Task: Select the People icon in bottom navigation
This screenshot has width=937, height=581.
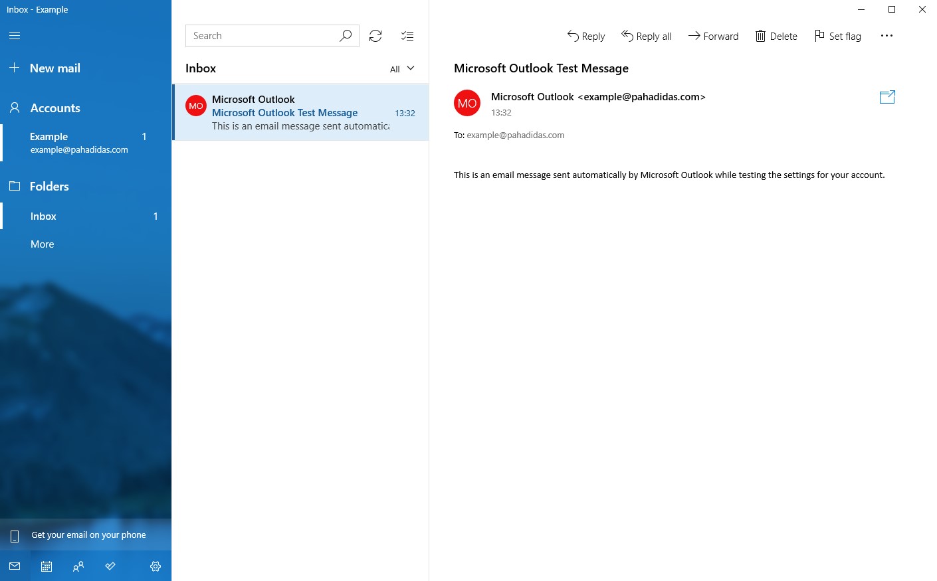Action: pyautogui.click(x=78, y=566)
